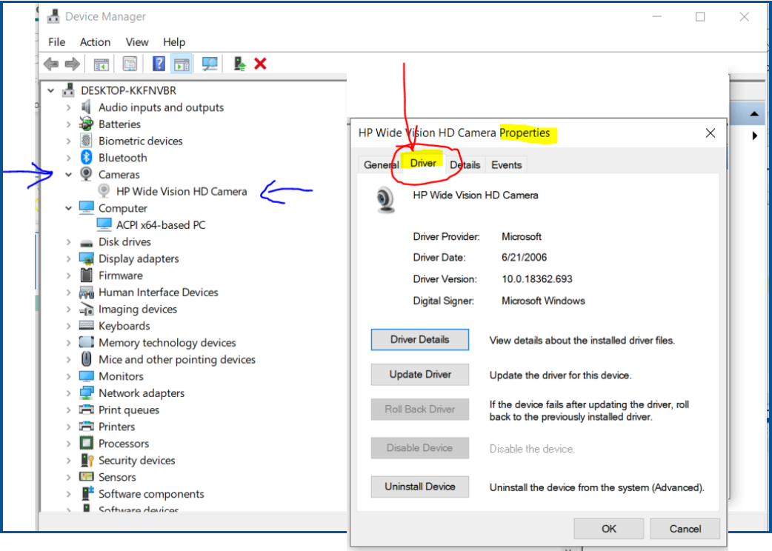Click the Processors chip icon
Image resolution: width=772 pixels, height=551 pixels.
point(86,444)
